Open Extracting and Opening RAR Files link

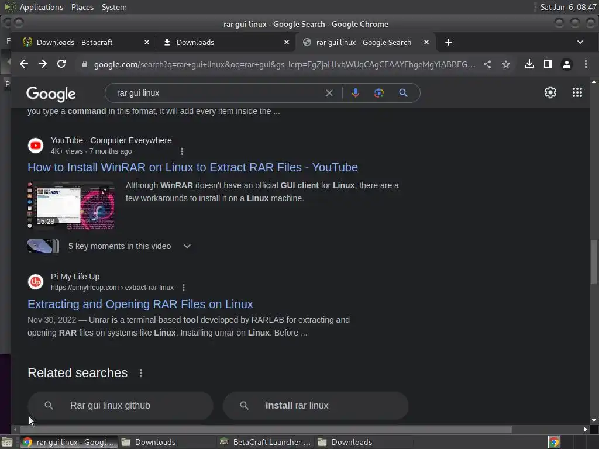[x=140, y=304]
